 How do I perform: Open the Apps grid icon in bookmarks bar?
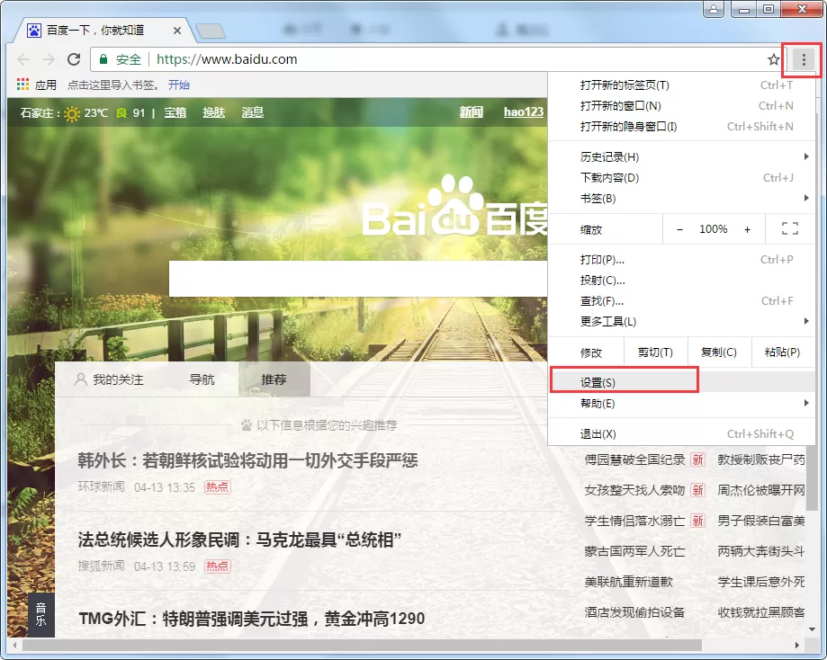coord(22,85)
